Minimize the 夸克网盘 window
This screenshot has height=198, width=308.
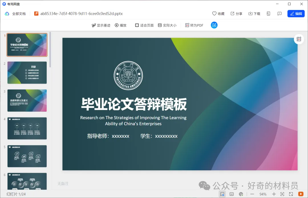[x=277, y=4]
